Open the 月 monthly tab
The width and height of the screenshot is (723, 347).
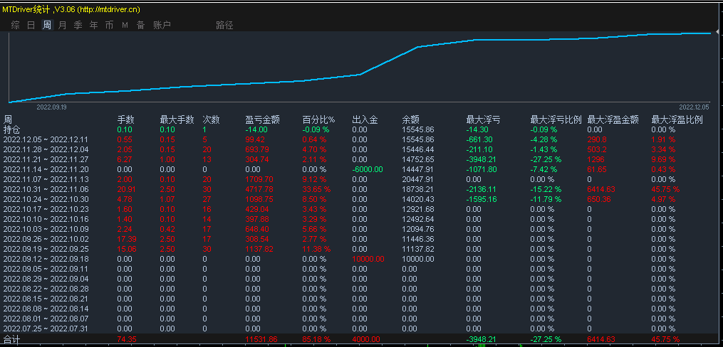(x=62, y=26)
